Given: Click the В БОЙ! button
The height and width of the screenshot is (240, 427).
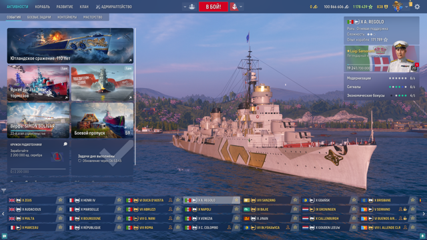Looking at the screenshot, I should click(x=213, y=7).
